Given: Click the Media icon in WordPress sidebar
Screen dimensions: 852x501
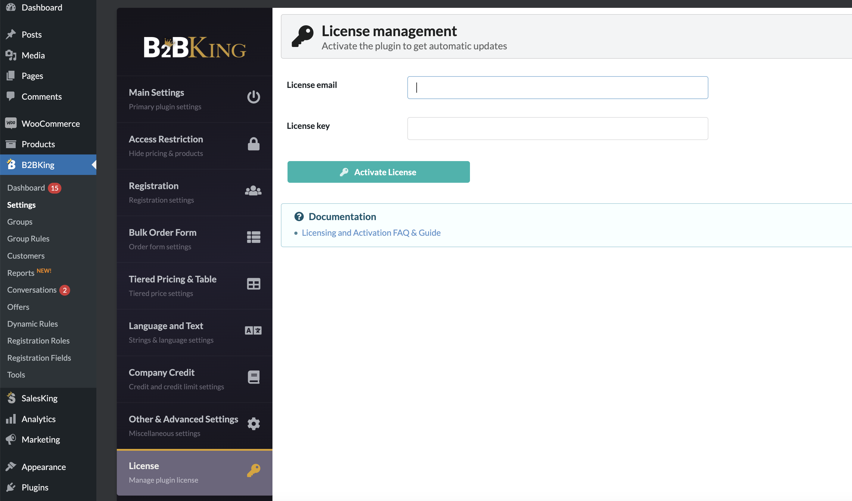Looking at the screenshot, I should (11, 55).
